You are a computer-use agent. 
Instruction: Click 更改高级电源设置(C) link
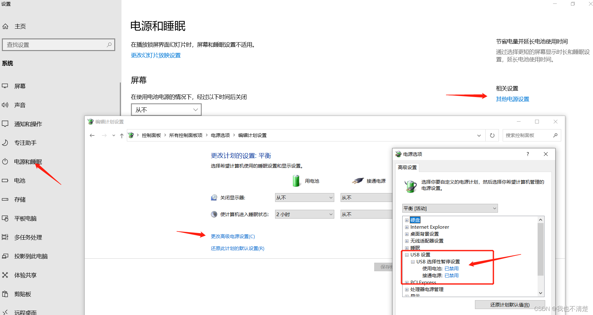(x=233, y=237)
